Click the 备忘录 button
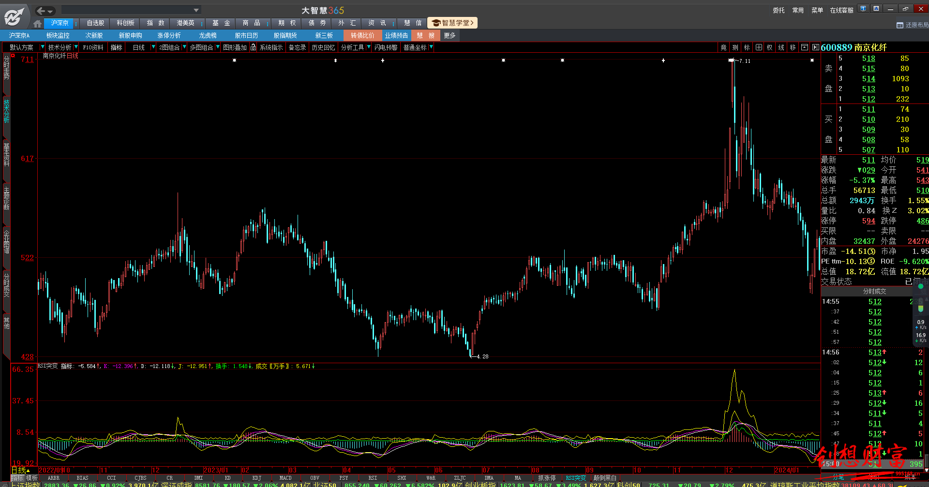The height and width of the screenshot is (487, 929). tap(297, 47)
